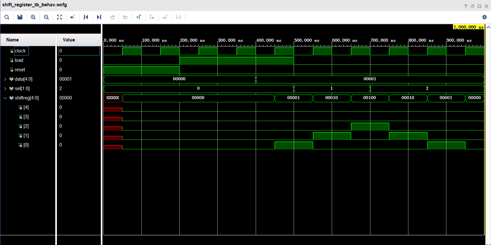Zoom in on the waveform
Image resolution: width=491 pixels, height=245 pixels.
tap(33, 17)
